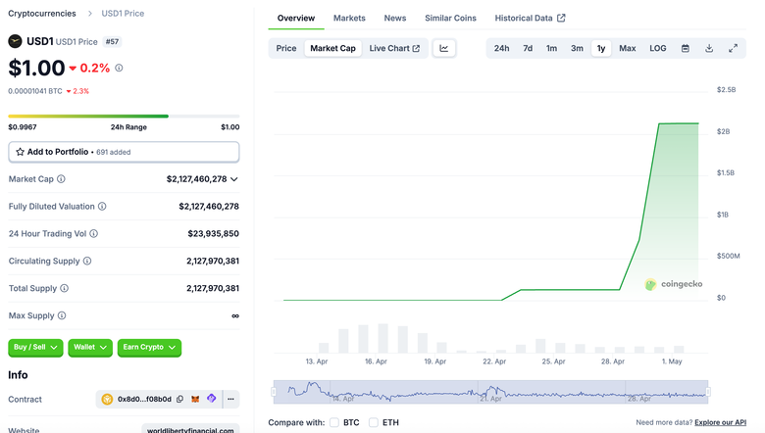
Task: Switch to candlestick chart type icon
Action: click(444, 48)
